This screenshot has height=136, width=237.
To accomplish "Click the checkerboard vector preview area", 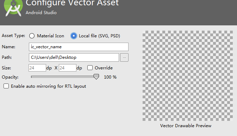I will [188, 76].
